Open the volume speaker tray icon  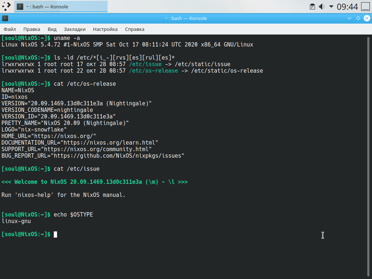(322, 7)
